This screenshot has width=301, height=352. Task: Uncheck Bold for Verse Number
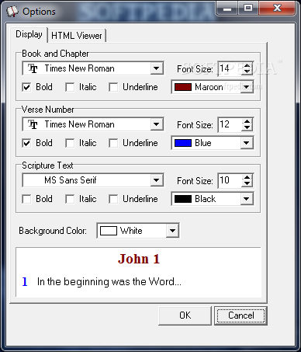(x=26, y=143)
